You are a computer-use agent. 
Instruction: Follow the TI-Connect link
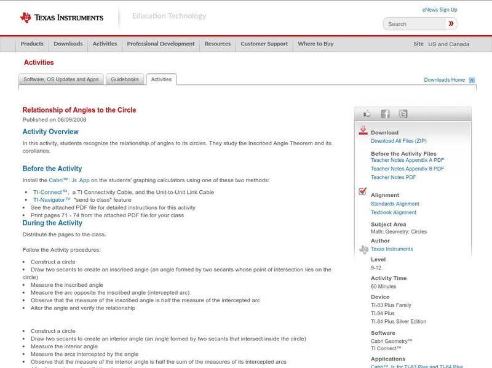pos(50,192)
